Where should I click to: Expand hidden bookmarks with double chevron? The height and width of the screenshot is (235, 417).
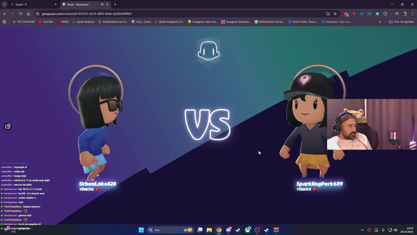(380, 22)
